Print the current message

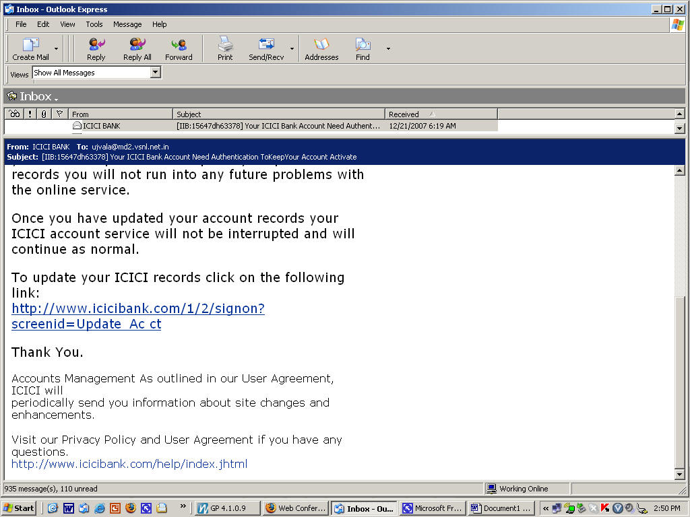pos(225,48)
